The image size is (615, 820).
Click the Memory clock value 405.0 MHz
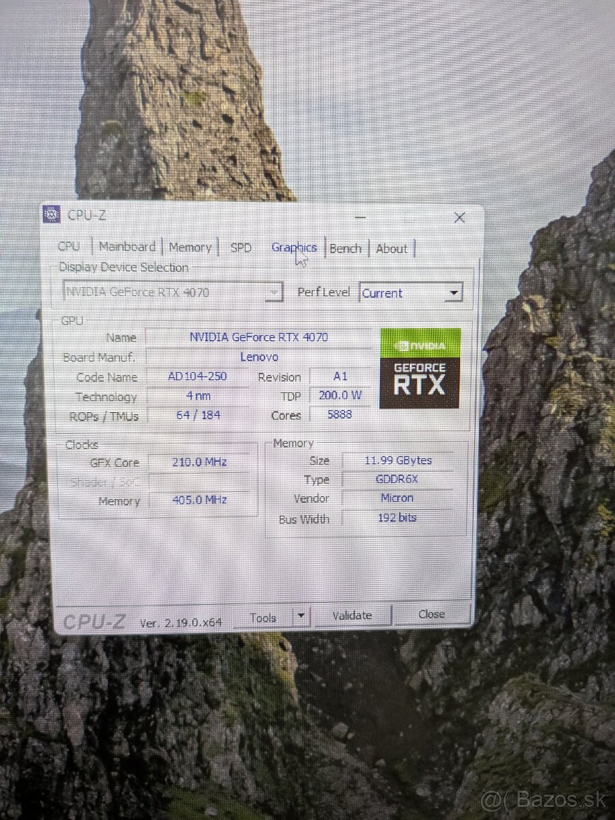[200, 500]
